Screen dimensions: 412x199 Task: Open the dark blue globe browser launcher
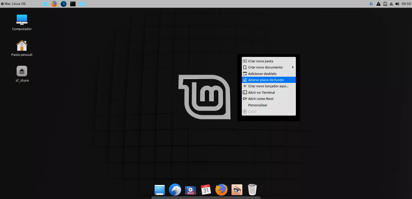64,4
